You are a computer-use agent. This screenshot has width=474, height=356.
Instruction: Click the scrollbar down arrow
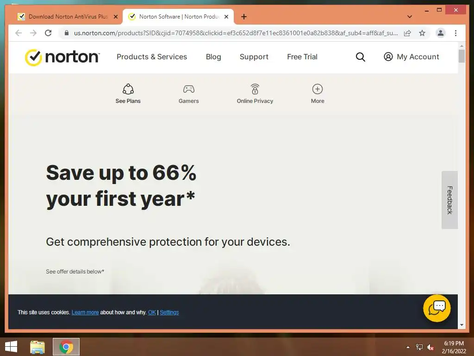pyautogui.click(x=462, y=325)
